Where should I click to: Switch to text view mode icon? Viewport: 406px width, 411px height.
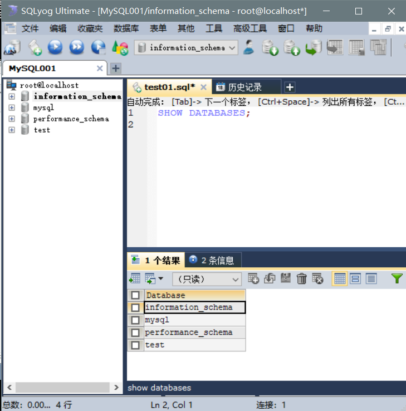point(371,278)
